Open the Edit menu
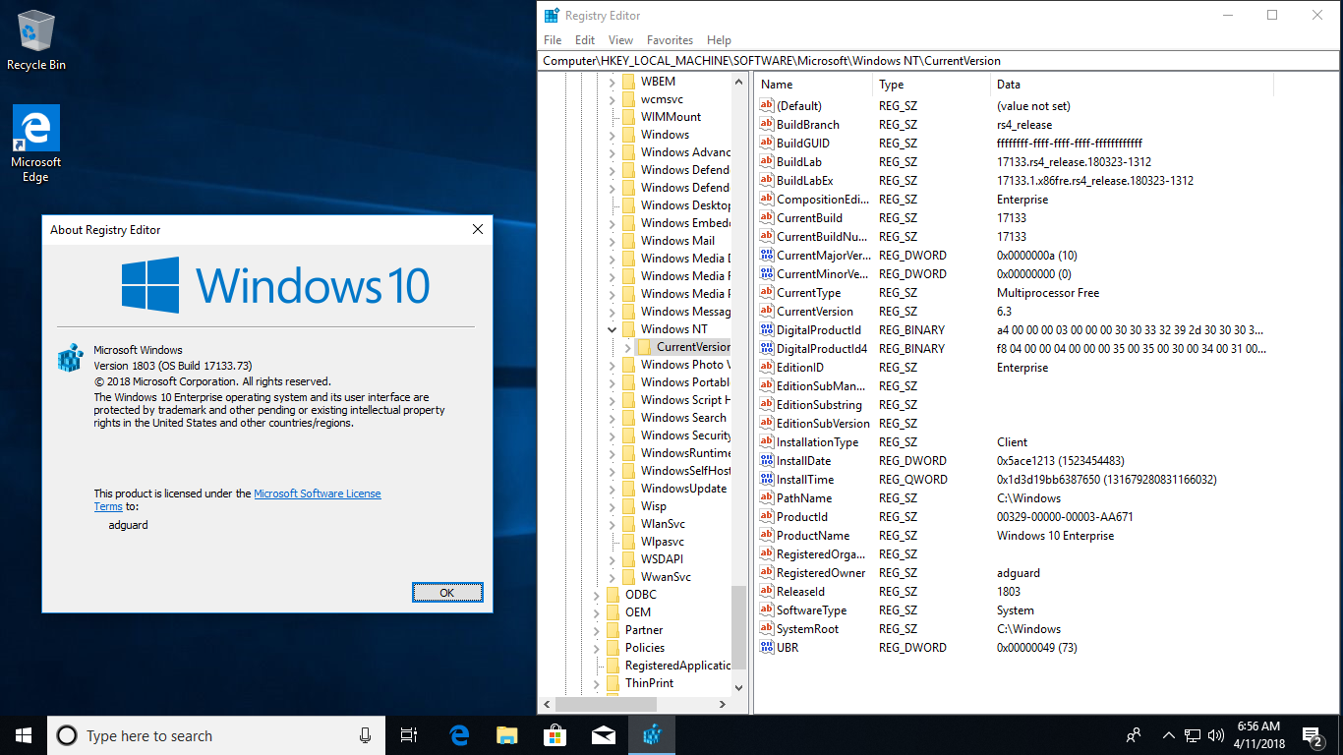Image resolution: width=1343 pixels, height=755 pixels. point(585,40)
